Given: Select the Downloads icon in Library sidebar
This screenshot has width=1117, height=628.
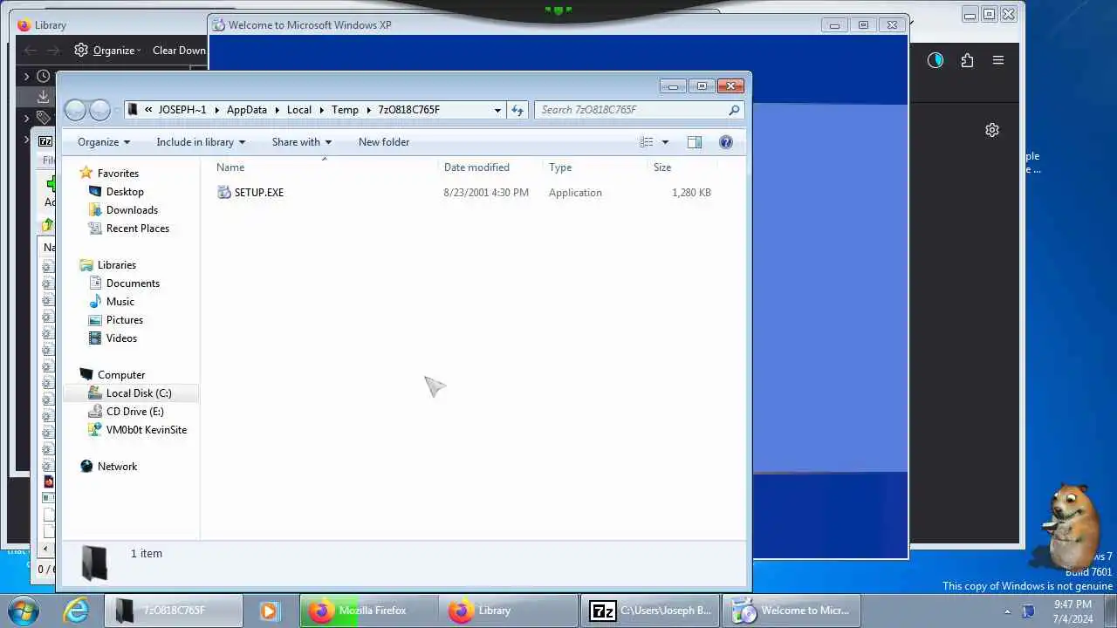Looking at the screenshot, I should coord(43,97).
